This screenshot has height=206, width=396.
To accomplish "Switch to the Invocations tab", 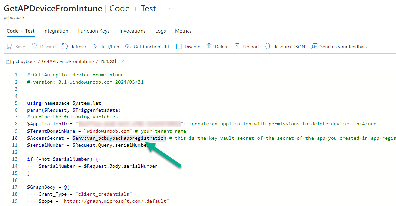I will point(132,31).
